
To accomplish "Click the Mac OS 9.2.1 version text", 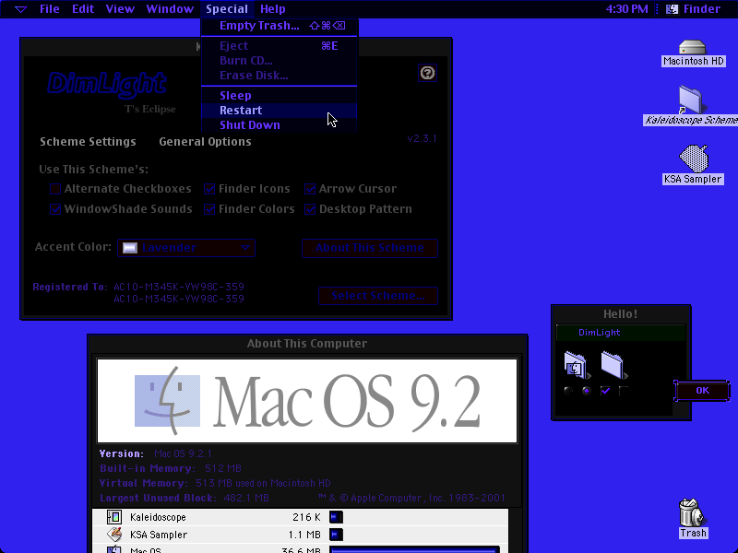I will [183, 453].
